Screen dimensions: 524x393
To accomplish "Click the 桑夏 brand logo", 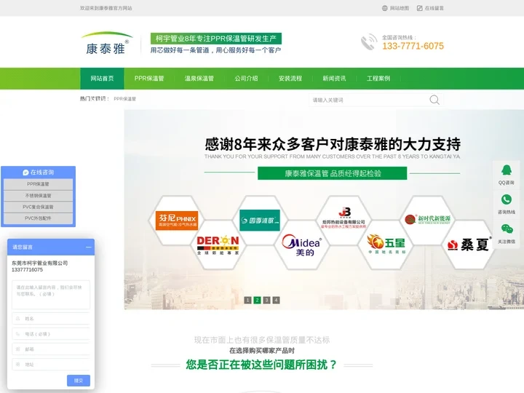I will tap(469, 245).
